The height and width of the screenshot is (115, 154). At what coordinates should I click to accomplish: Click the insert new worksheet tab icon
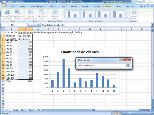pyautogui.click(x=38, y=110)
